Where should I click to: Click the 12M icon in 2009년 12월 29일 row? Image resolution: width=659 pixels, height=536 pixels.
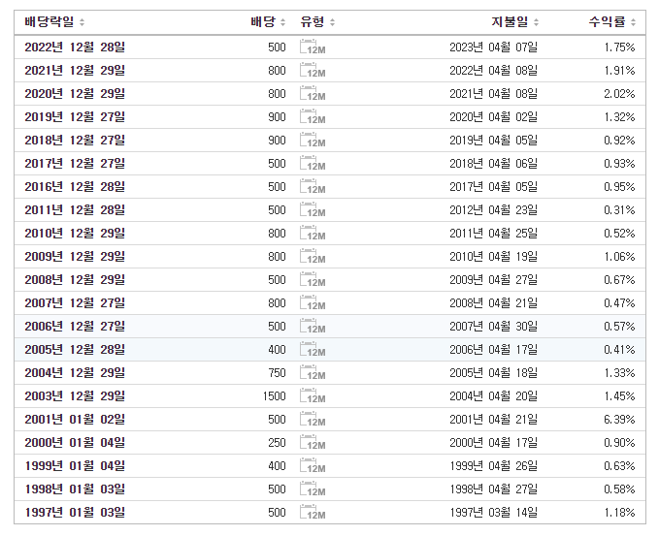pyautogui.click(x=313, y=257)
